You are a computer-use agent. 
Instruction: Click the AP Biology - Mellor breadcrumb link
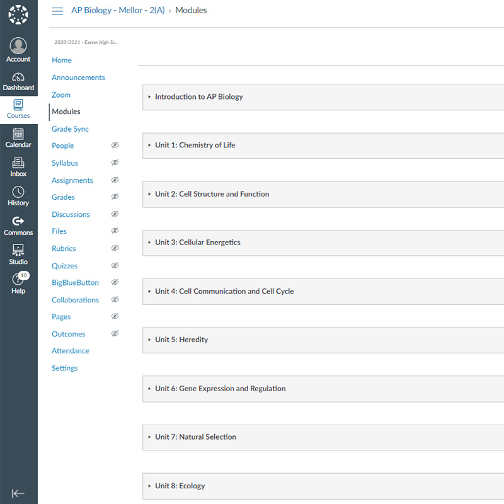pos(118,10)
